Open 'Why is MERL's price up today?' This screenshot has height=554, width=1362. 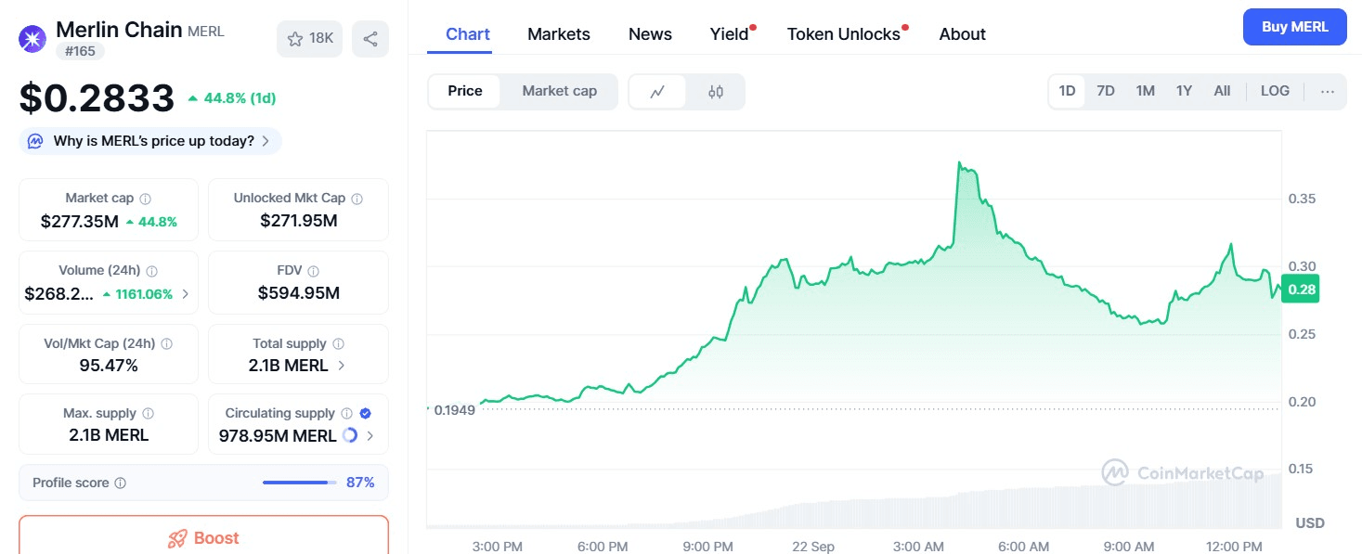coord(152,141)
